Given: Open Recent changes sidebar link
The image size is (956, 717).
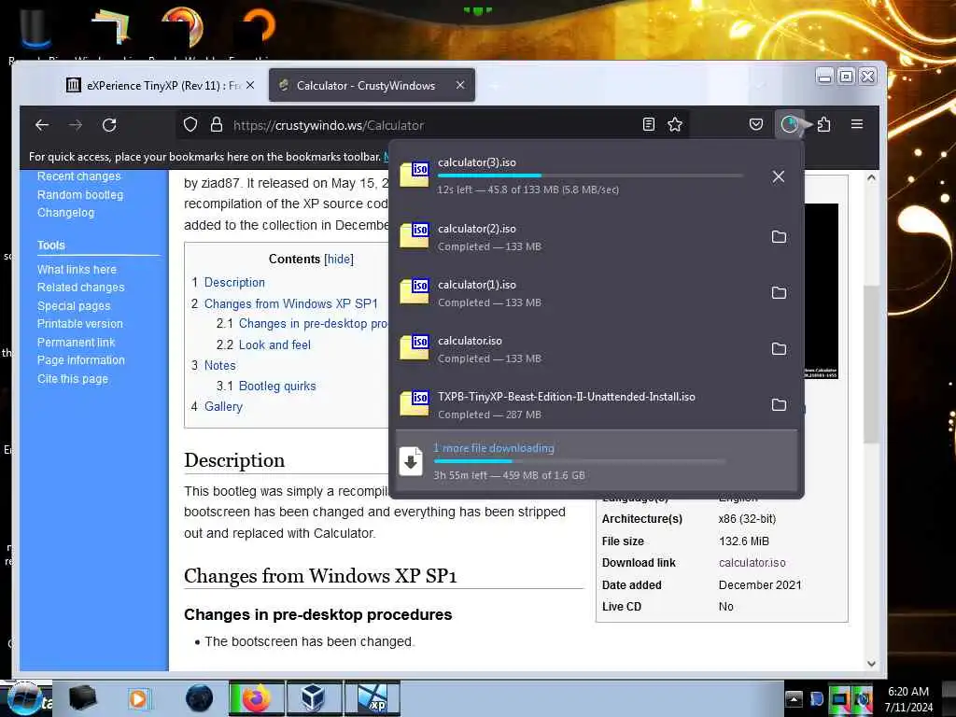Looking at the screenshot, I should pyautogui.click(x=78, y=176).
